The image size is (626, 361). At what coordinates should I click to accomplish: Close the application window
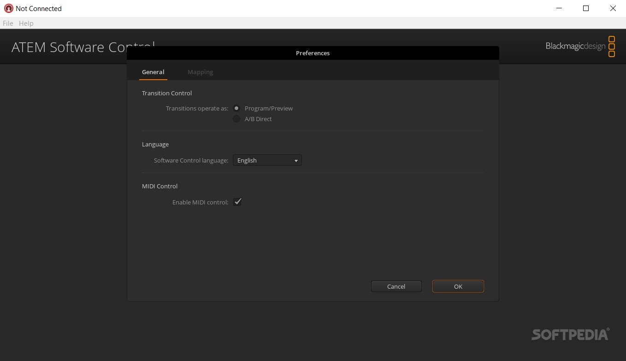point(613,8)
